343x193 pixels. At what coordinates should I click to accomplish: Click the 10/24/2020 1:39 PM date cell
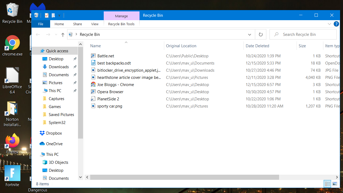(x=263, y=56)
